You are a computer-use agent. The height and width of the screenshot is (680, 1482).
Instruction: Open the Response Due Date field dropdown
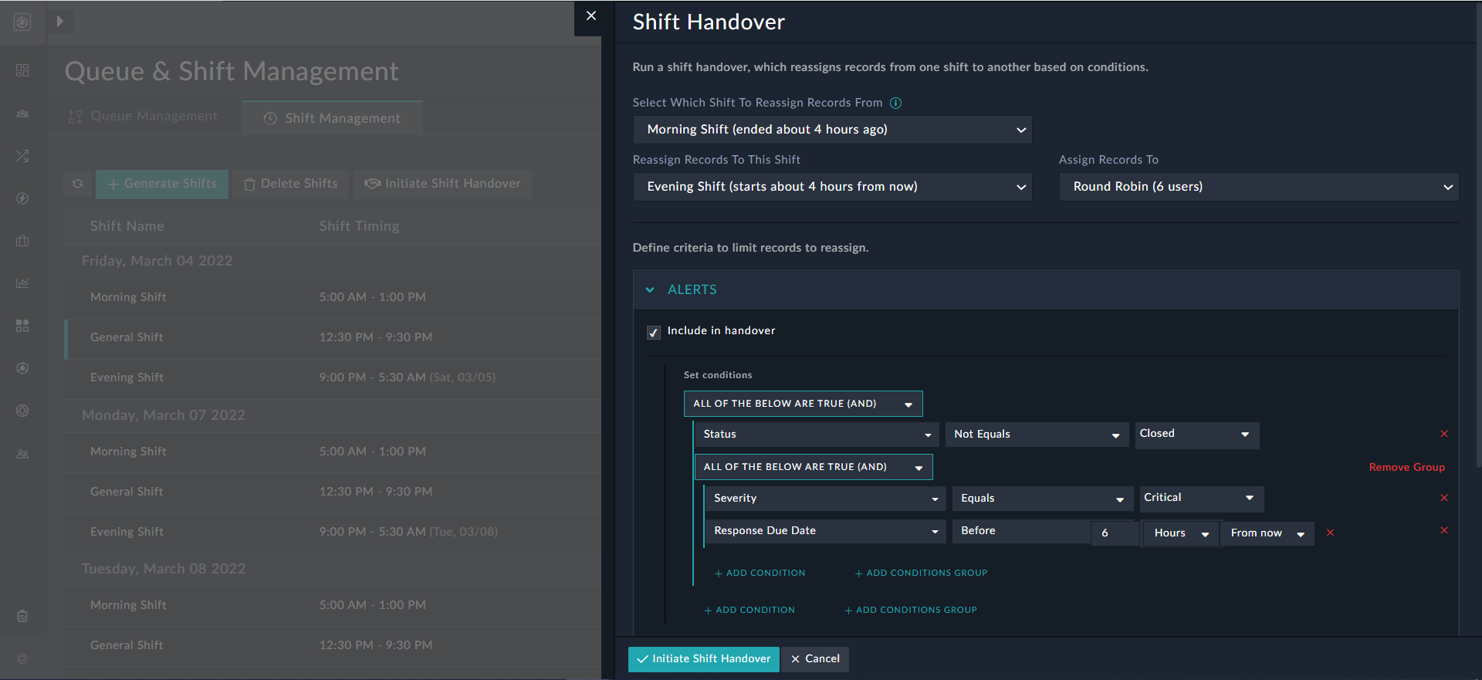[x=825, y=531]
